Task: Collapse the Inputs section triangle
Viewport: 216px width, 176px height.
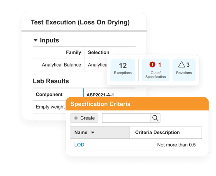Action: pos(35,40)
